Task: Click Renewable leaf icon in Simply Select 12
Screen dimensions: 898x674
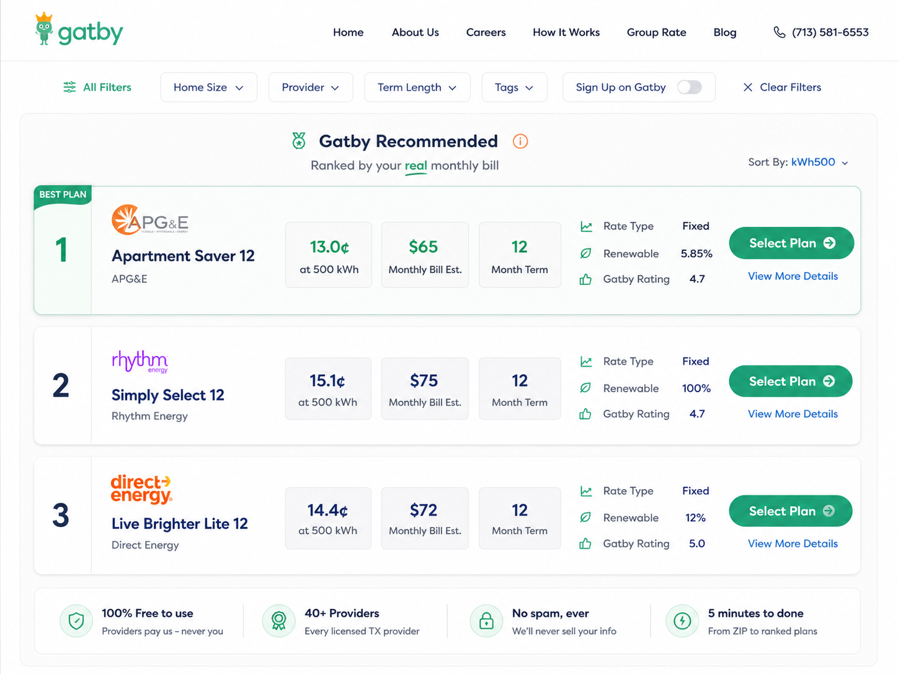Action: [585, 388]
